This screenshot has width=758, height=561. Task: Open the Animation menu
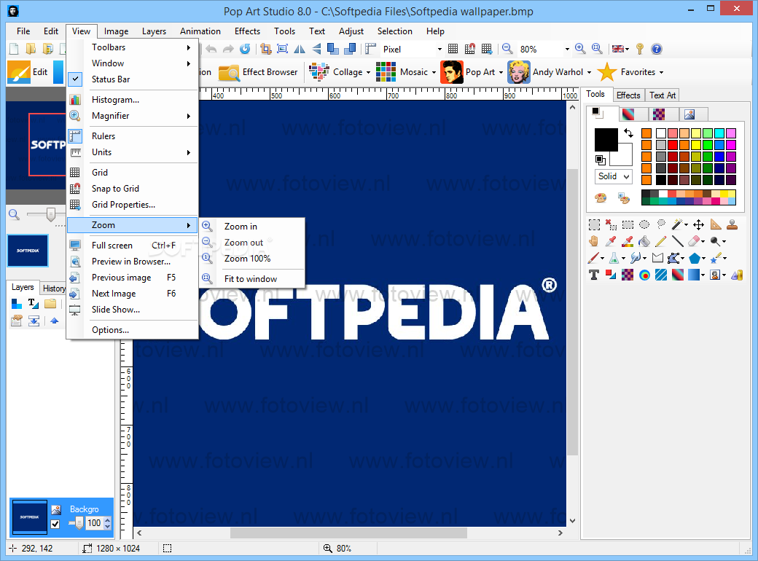(x=200, y=31)
